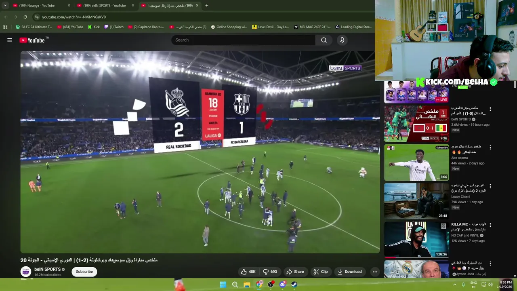Subscribe to beIN SPORTS channel
517x291 pixels.
click(x=84, y=272)
